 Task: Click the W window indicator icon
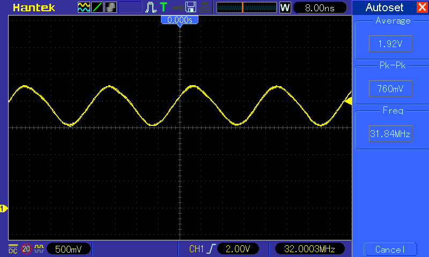pos(285,8)
